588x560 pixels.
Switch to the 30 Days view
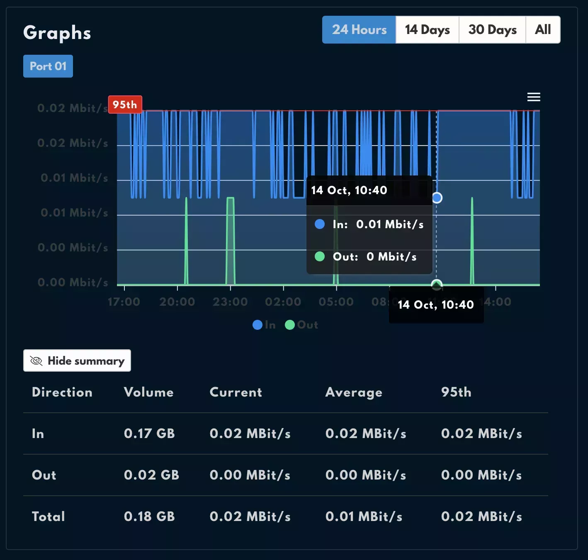492,29
